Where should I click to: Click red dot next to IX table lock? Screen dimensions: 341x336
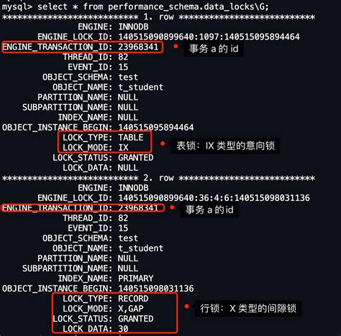(163, 144)
